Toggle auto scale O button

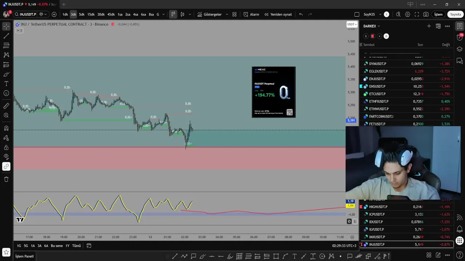click(349, 221)
